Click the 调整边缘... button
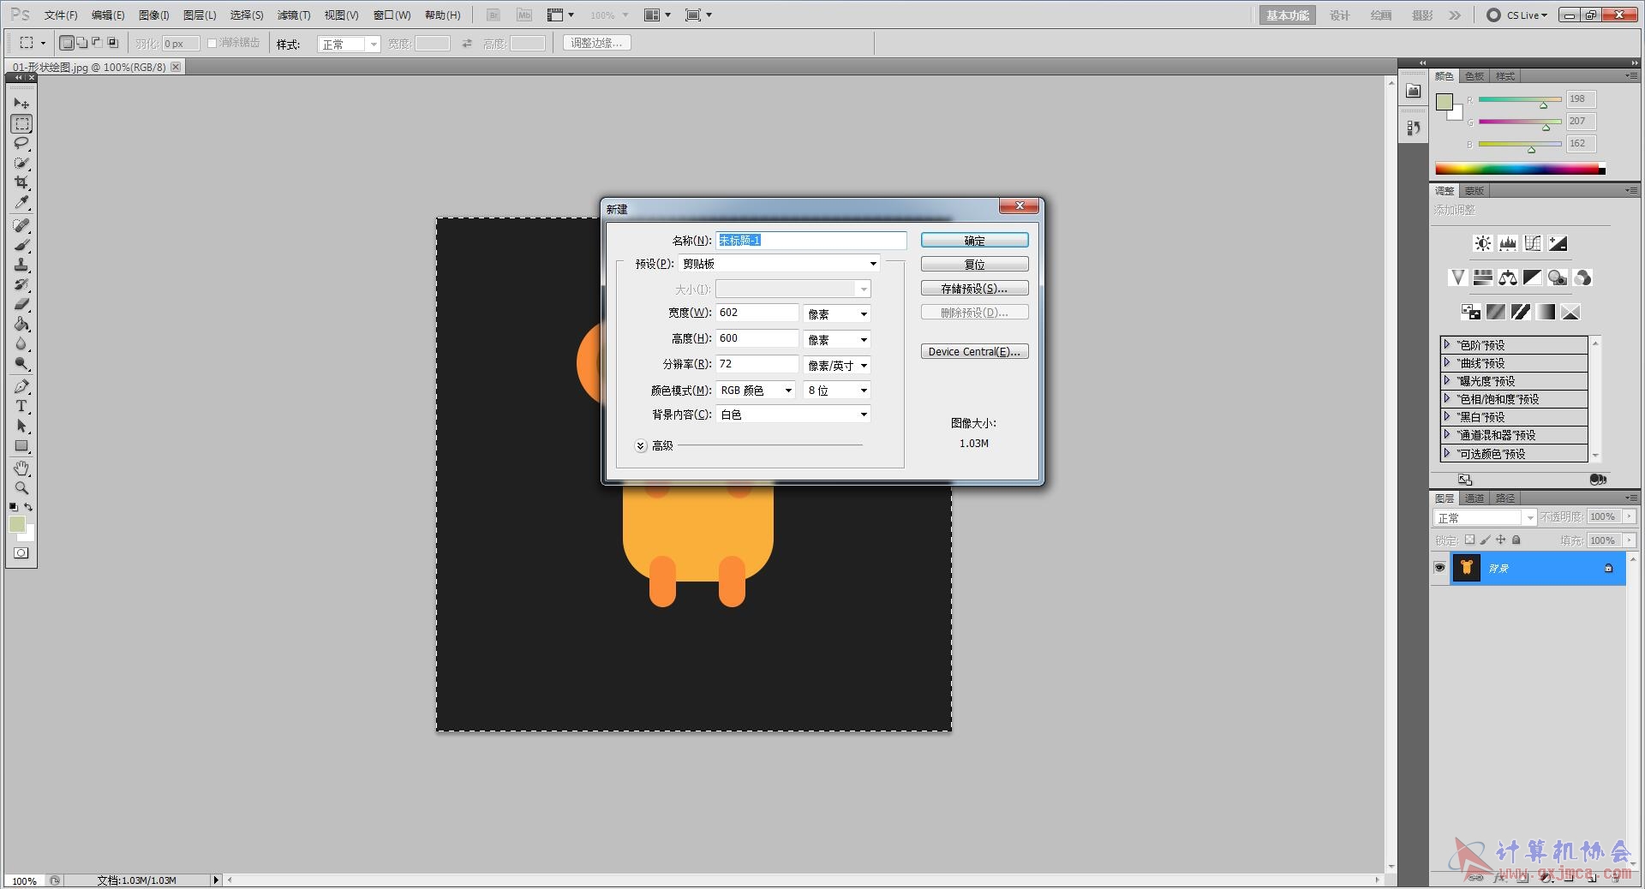 tap(597, 43)
